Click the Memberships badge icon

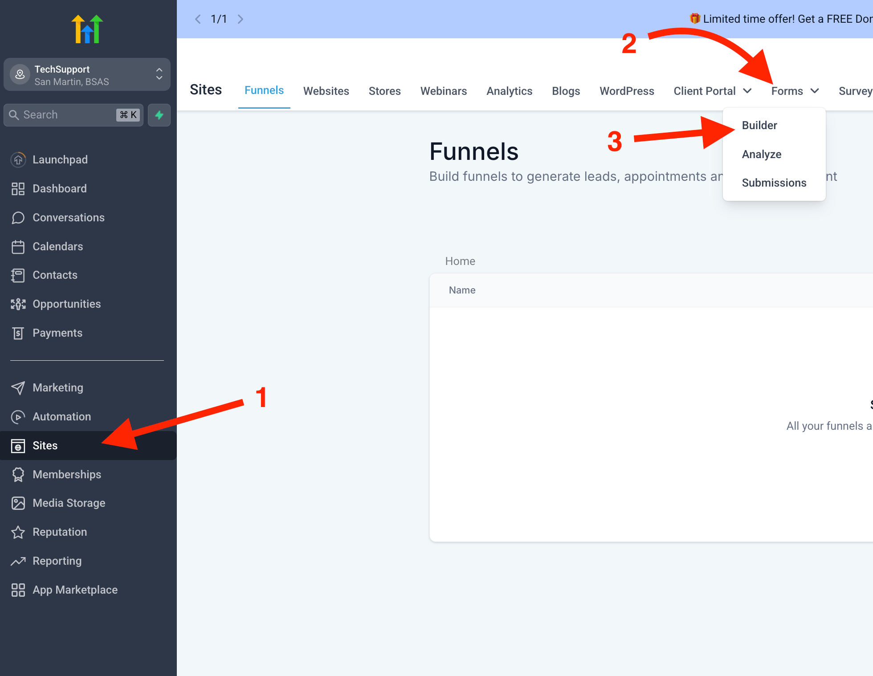(18, 474)
